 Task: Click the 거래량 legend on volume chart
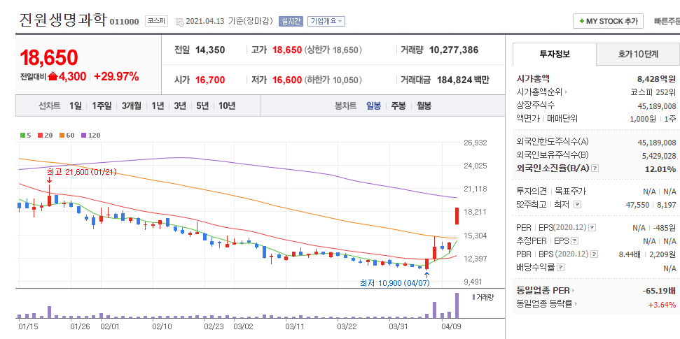pyautogui.click(x=483, y=297)
